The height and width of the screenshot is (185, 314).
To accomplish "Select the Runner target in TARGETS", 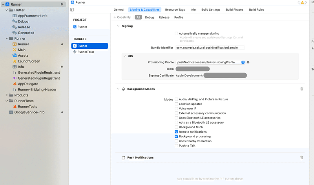I will 89,46.
